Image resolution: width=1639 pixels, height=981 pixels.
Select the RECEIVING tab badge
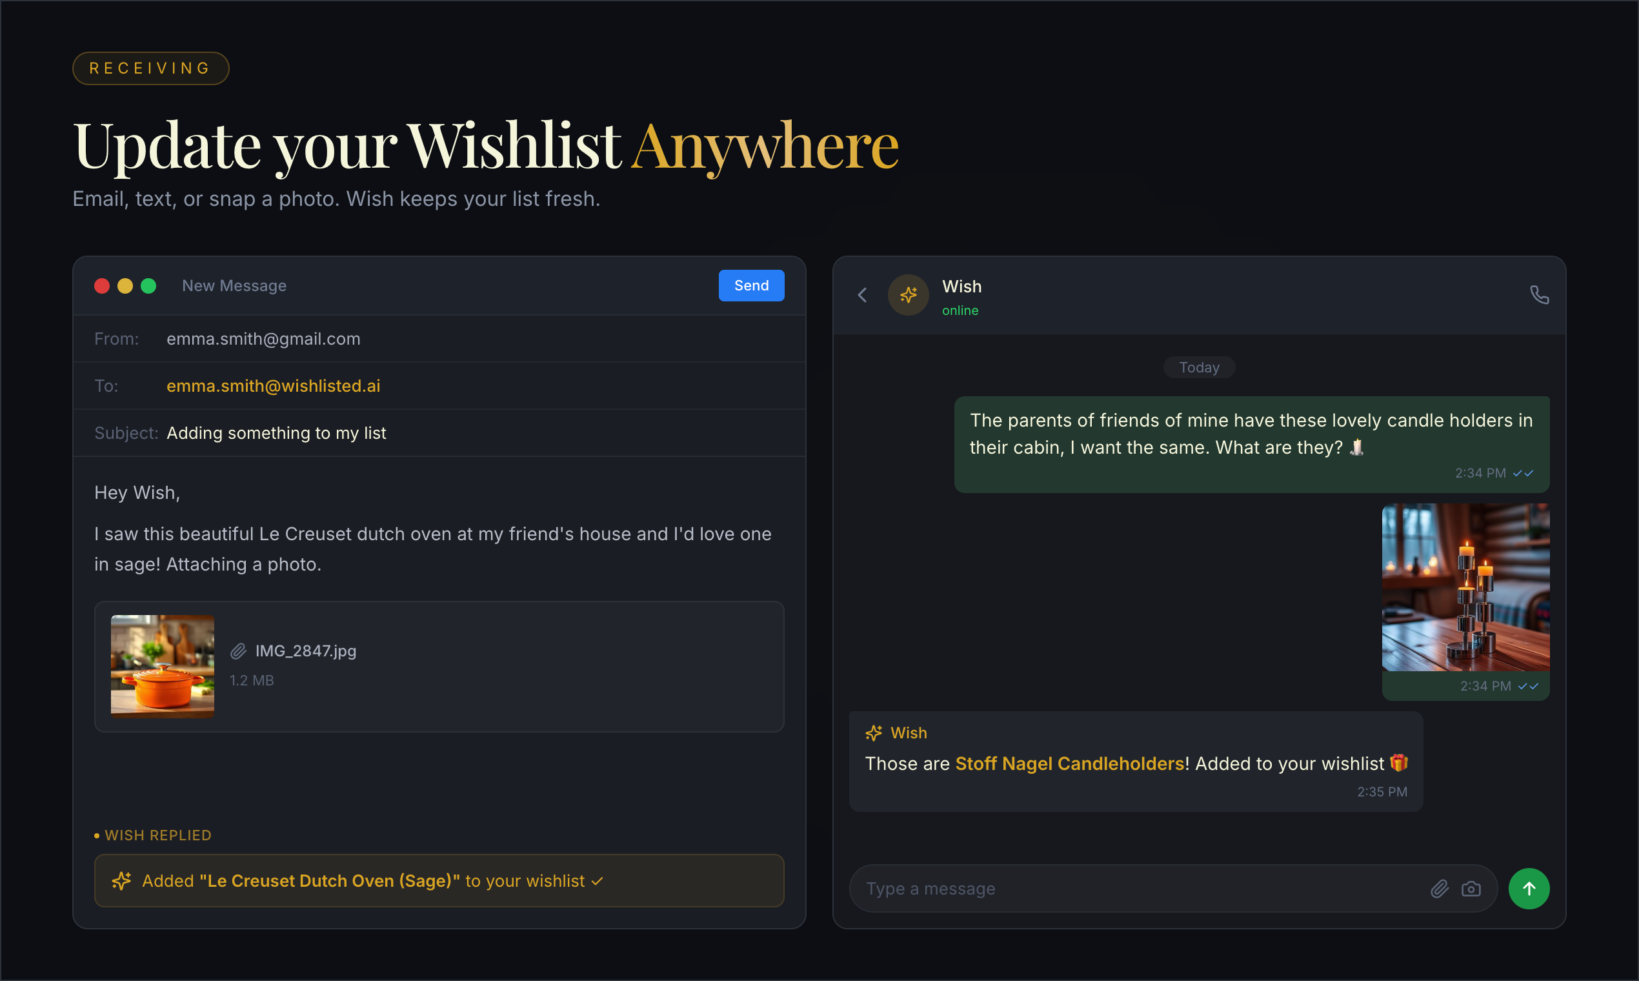(151, 68)
